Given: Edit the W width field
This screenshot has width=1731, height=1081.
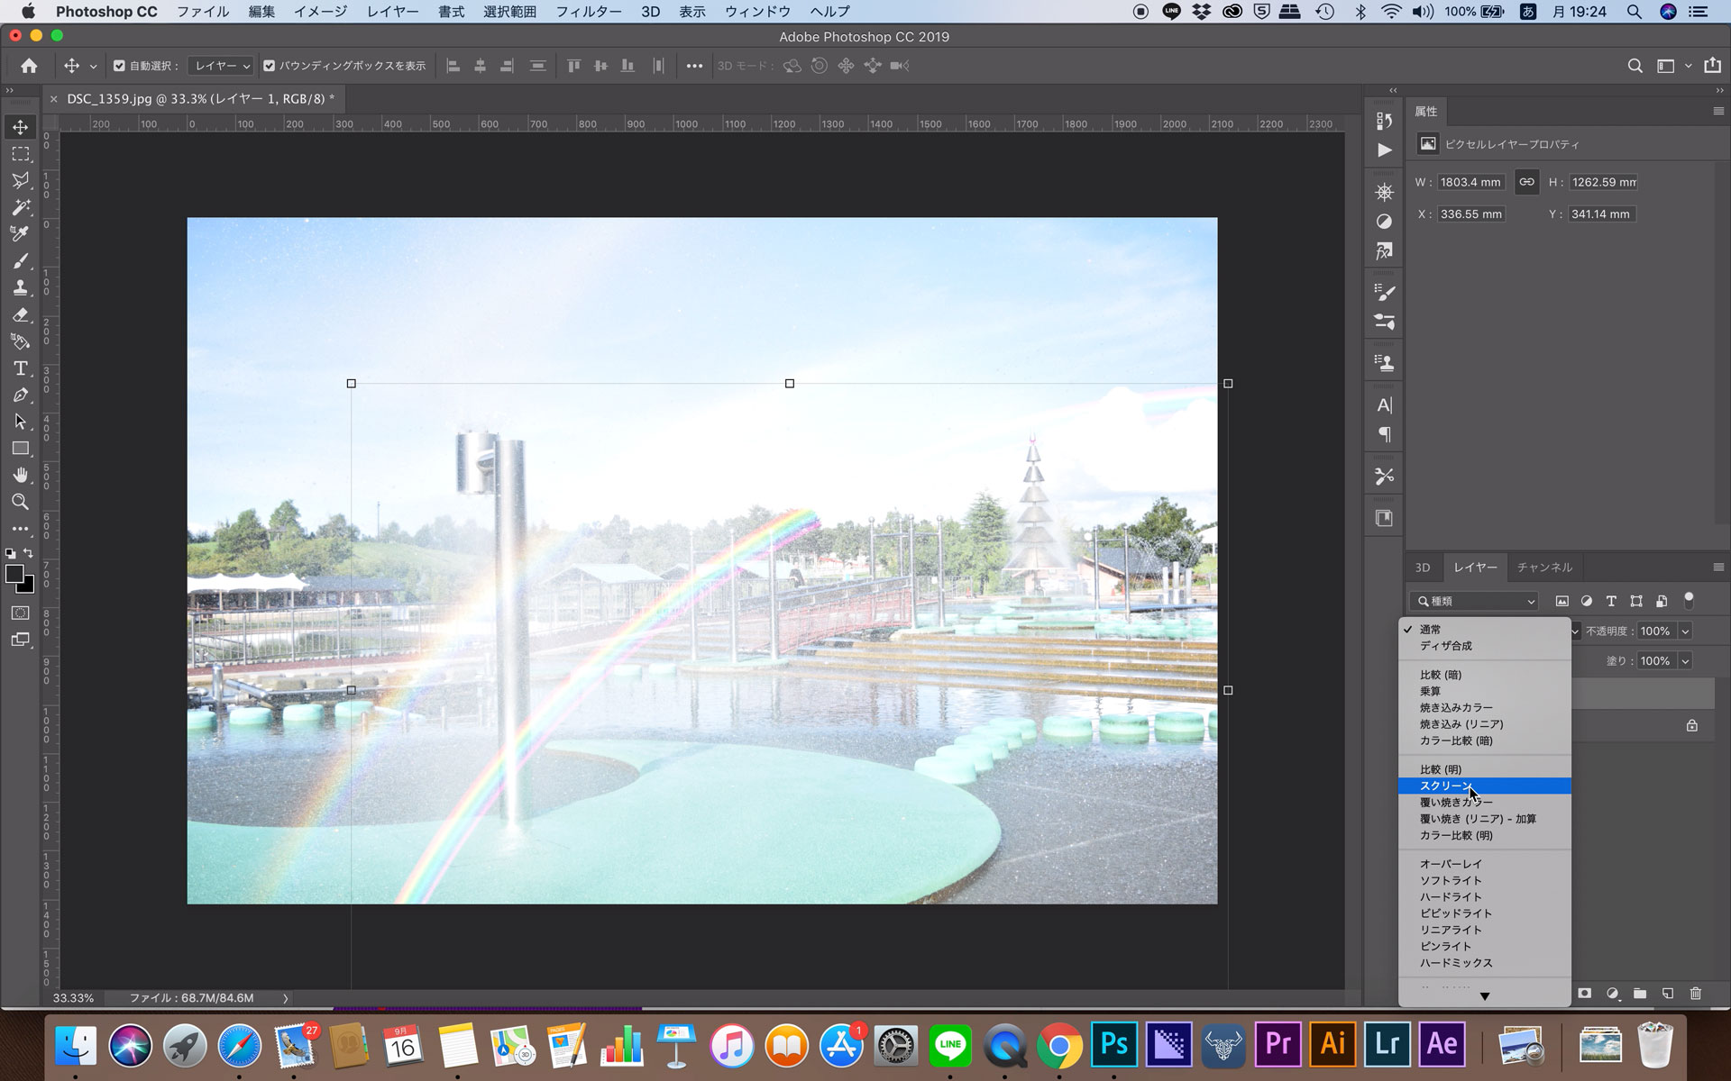Looking at the screenshot, I should (1470, 182).
